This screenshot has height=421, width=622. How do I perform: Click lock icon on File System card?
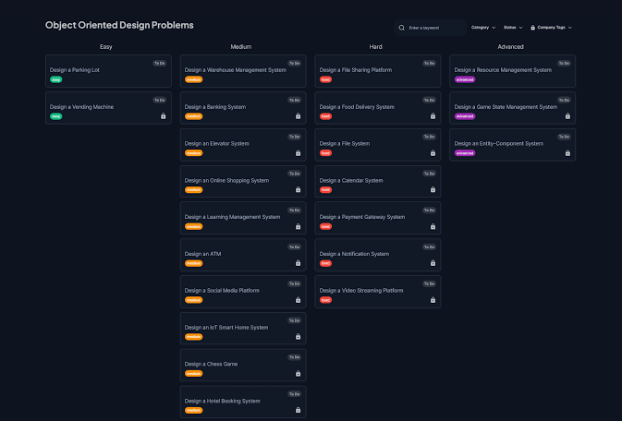433,153
